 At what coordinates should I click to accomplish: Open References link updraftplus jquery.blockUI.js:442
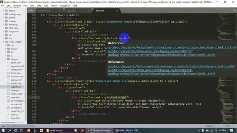tap(161, 74)
